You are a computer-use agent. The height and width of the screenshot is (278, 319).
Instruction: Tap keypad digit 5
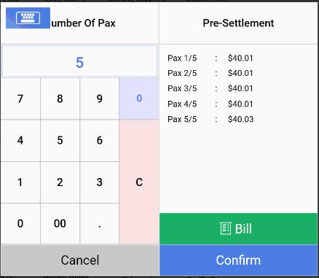(60, 140)
